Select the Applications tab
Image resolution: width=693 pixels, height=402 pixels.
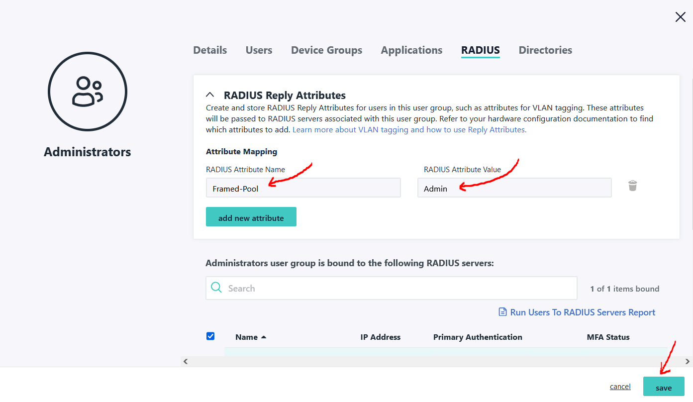pos(411,50)
